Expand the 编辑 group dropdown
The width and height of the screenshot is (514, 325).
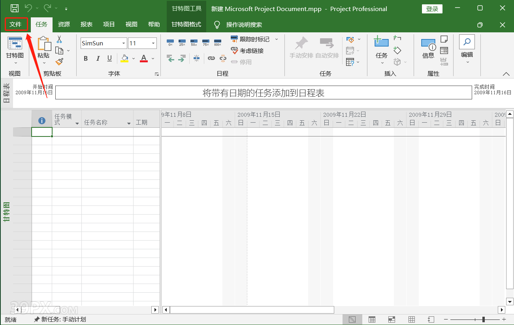tap(467, 62)
